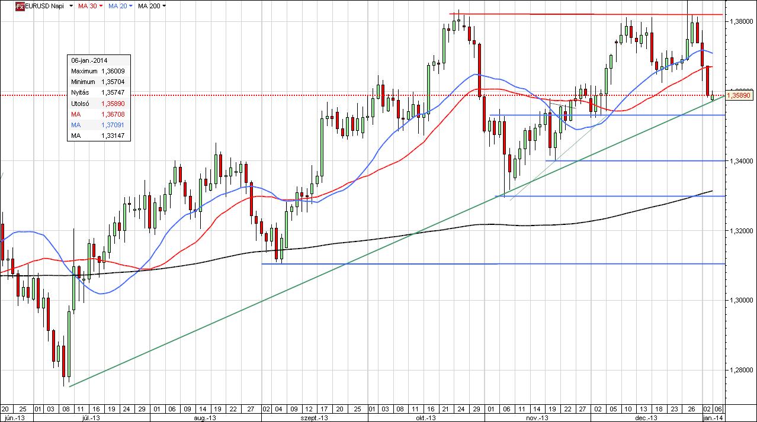Click the Maximum value 1,36009

coord(113,71)
